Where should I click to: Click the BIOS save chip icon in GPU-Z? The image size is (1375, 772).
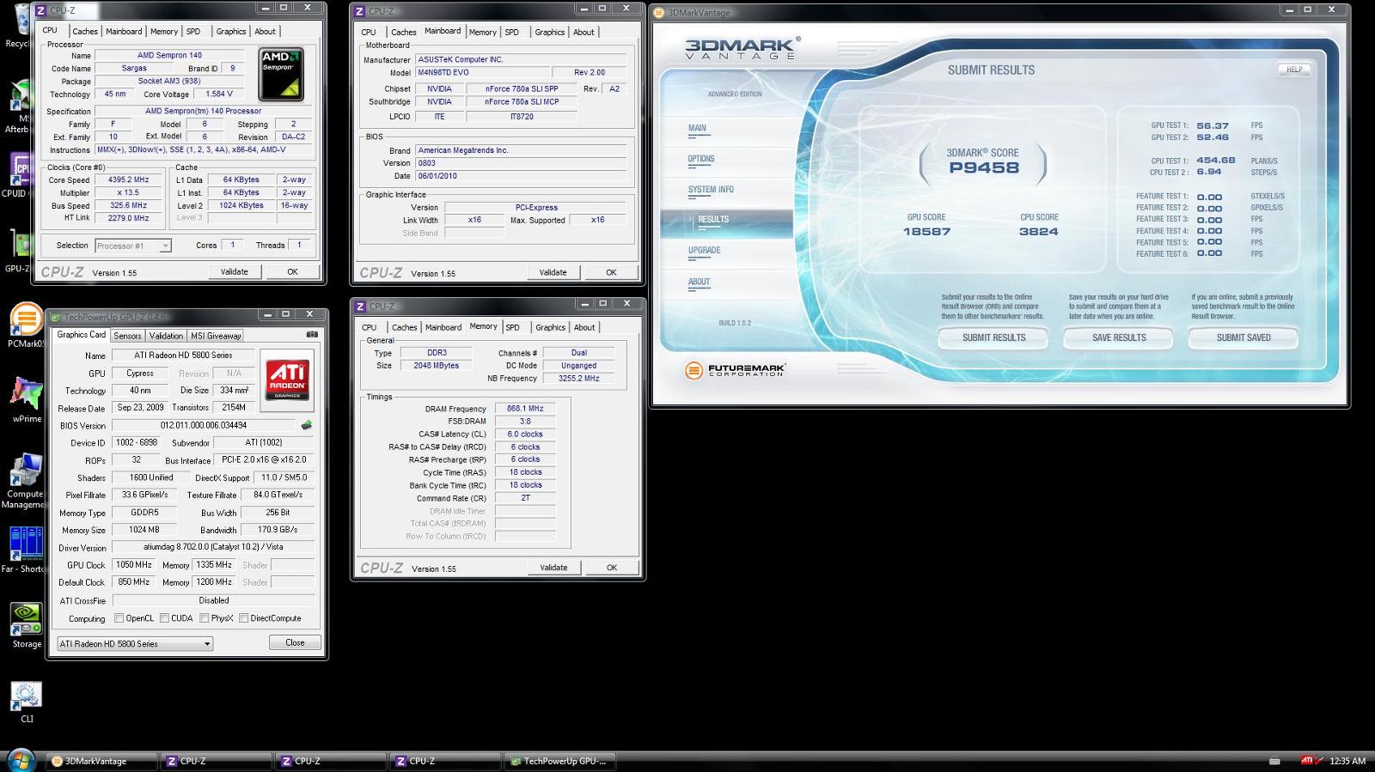[306, 425]
